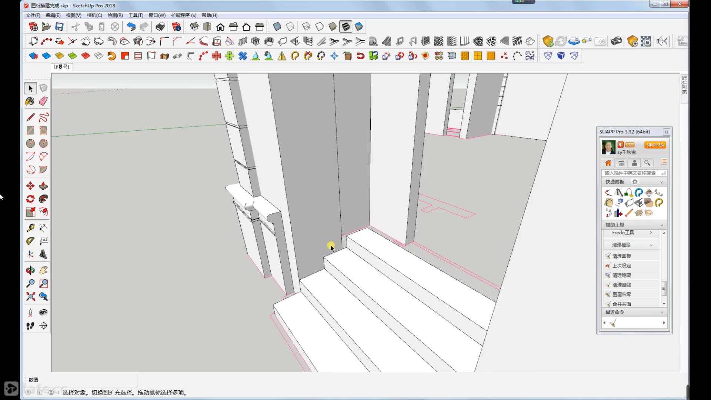The width and height of the screenshot is (711, 400).
Task: Open the 扩展程序(x) menu
Action: [x=183, y=15]
